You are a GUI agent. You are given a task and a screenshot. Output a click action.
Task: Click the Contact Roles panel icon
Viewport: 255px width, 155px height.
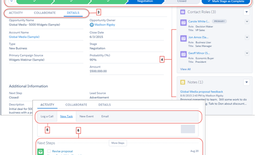coord(183,12)
